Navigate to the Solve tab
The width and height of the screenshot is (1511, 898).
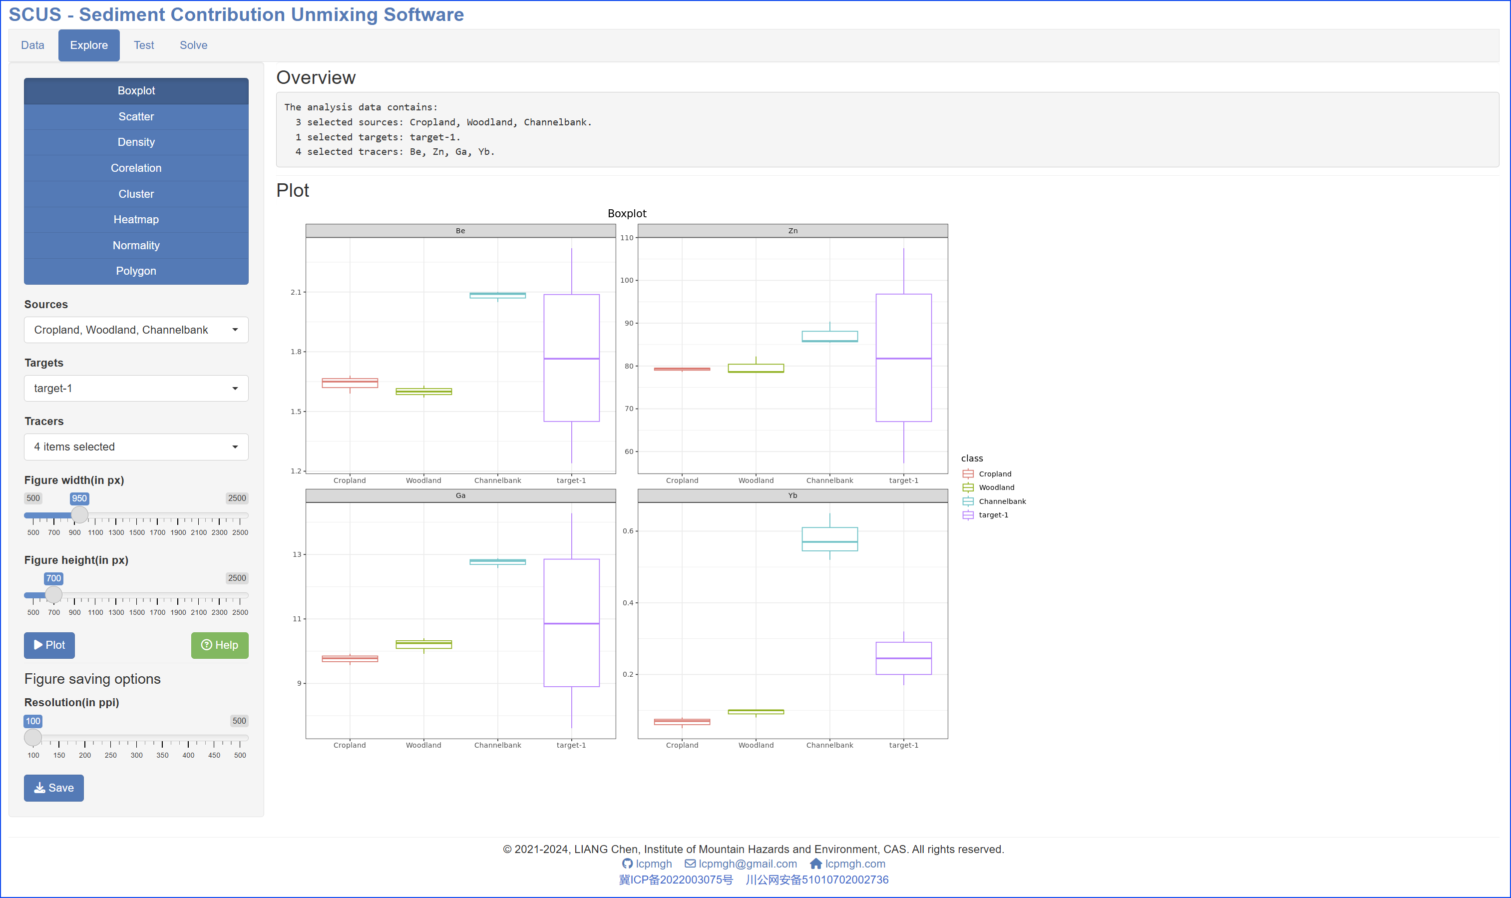point(191,45)
